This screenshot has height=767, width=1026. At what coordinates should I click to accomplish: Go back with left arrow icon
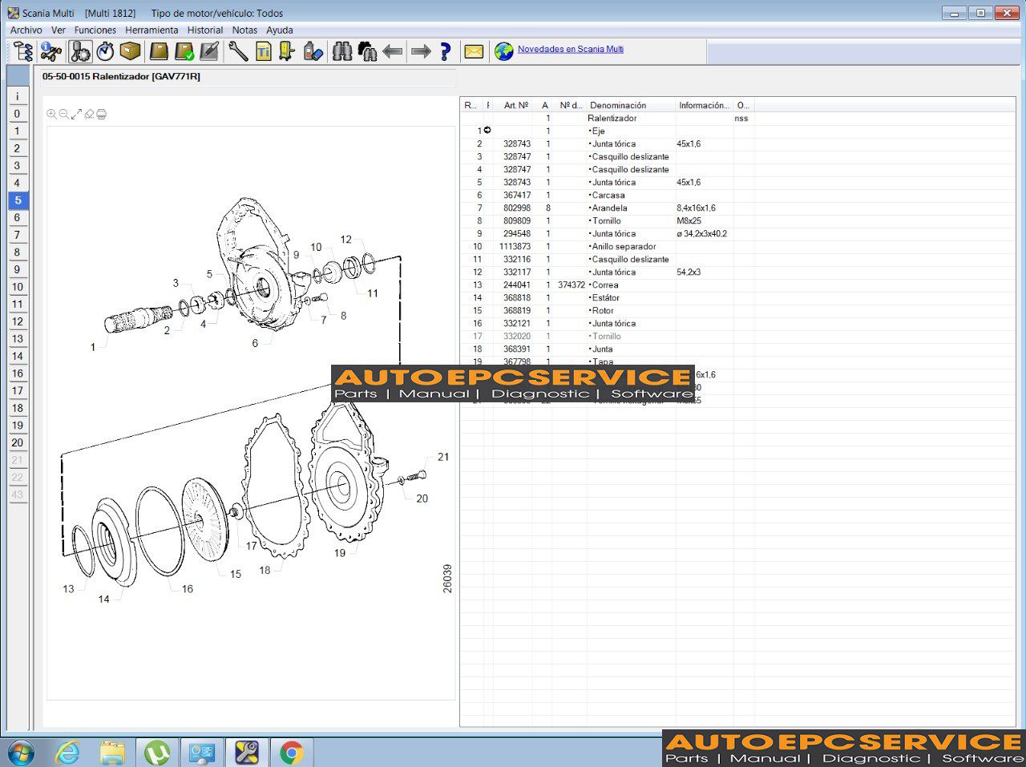pyautogui.click(x=393, y=52)
